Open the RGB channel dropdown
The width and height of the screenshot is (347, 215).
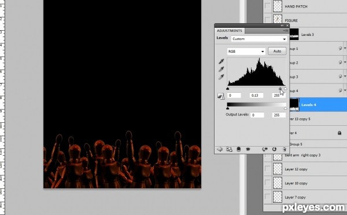coord(246,52)
